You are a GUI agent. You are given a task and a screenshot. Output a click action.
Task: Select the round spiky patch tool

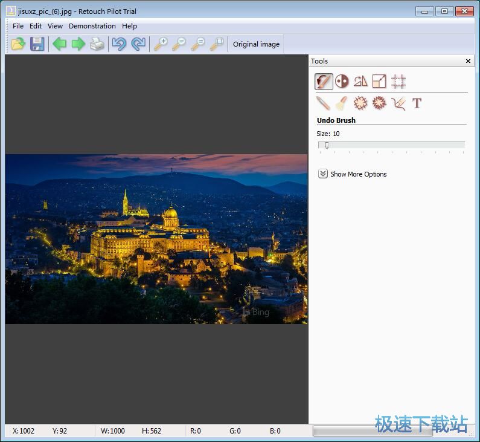pyautogui.click(x=379, y=103)
